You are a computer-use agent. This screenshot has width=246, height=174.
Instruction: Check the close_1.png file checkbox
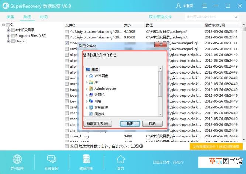pos(67,136)
